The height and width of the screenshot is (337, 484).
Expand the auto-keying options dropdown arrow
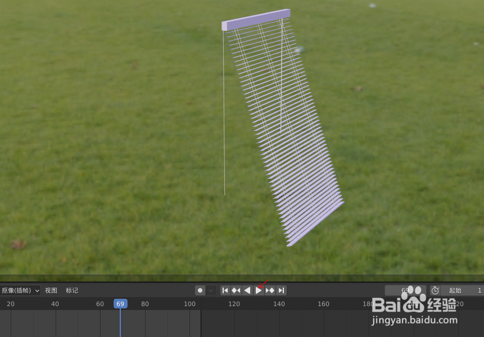211,290
